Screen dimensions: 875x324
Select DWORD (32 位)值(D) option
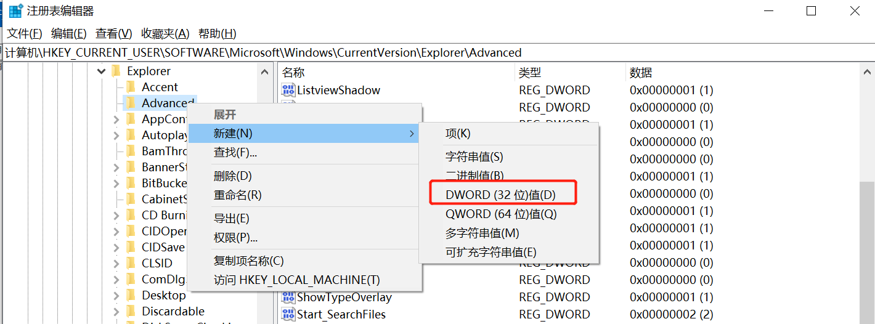coord(508,195)
